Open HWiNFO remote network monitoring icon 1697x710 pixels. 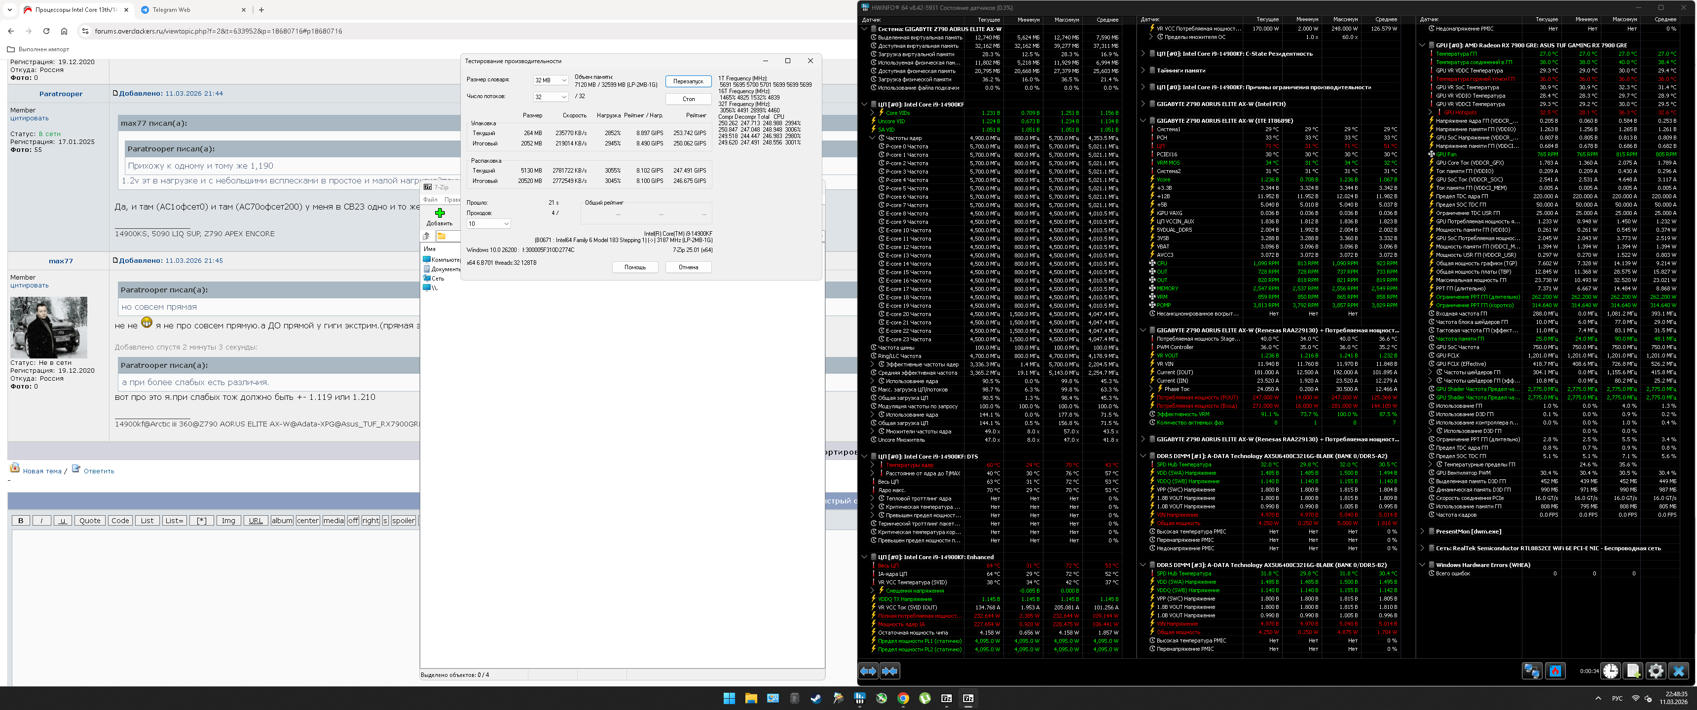coord(1532,671)
